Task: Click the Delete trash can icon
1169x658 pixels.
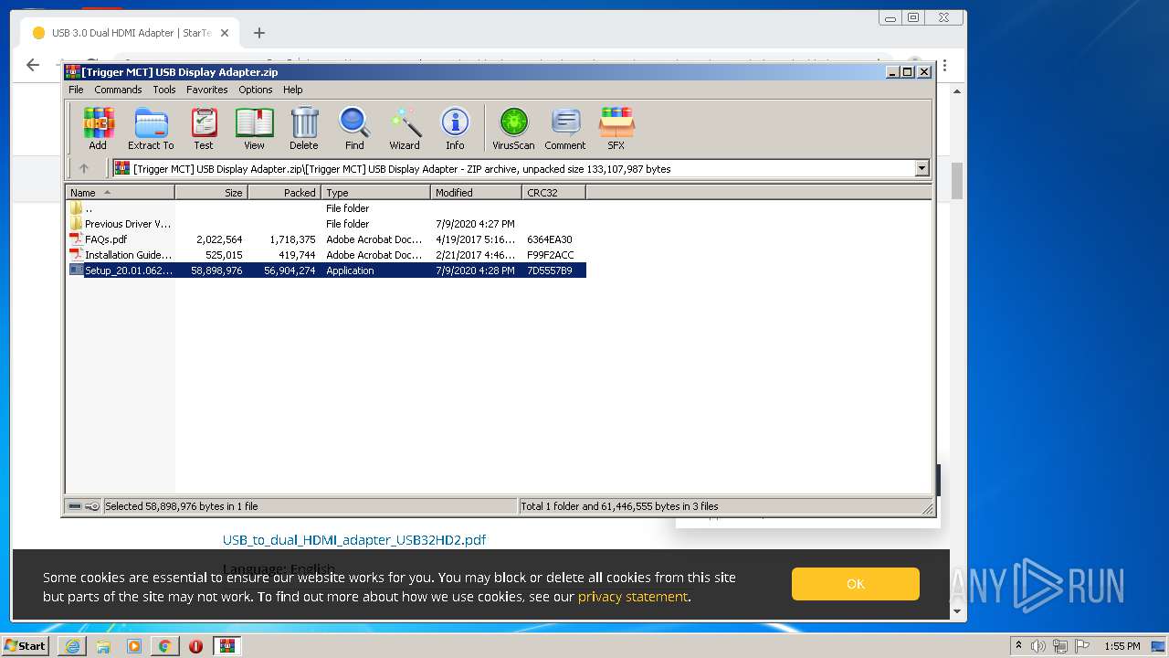Action: click(x=304, y=128)
